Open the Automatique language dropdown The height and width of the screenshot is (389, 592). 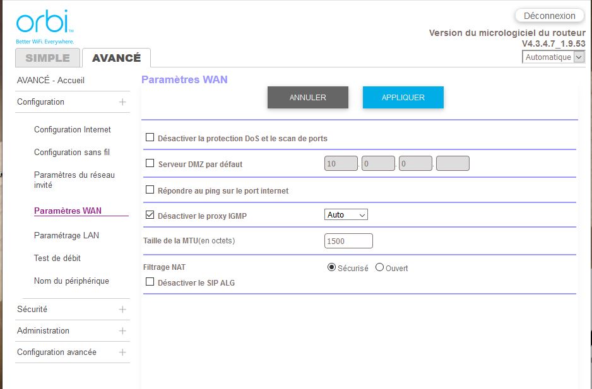(554, 57)
